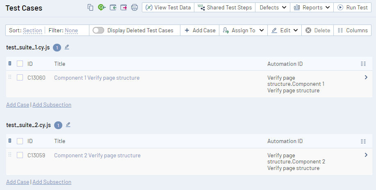Click the copy test cases icon
Image resolution: width=376 pixels, height=190 pixels.
(x=91, y=7)
